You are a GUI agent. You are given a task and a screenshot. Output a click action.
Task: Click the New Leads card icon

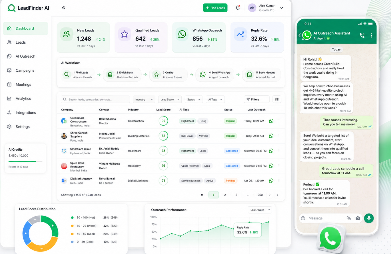pos(67,34)
